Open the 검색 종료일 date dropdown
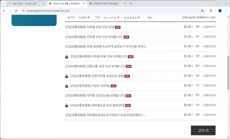This screenshot has width=230, height=139. pos(132,18)
